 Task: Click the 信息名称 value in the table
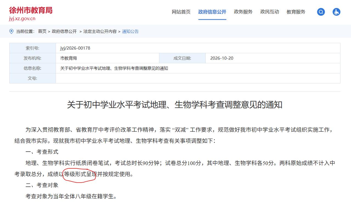click(x=114, y=68)
